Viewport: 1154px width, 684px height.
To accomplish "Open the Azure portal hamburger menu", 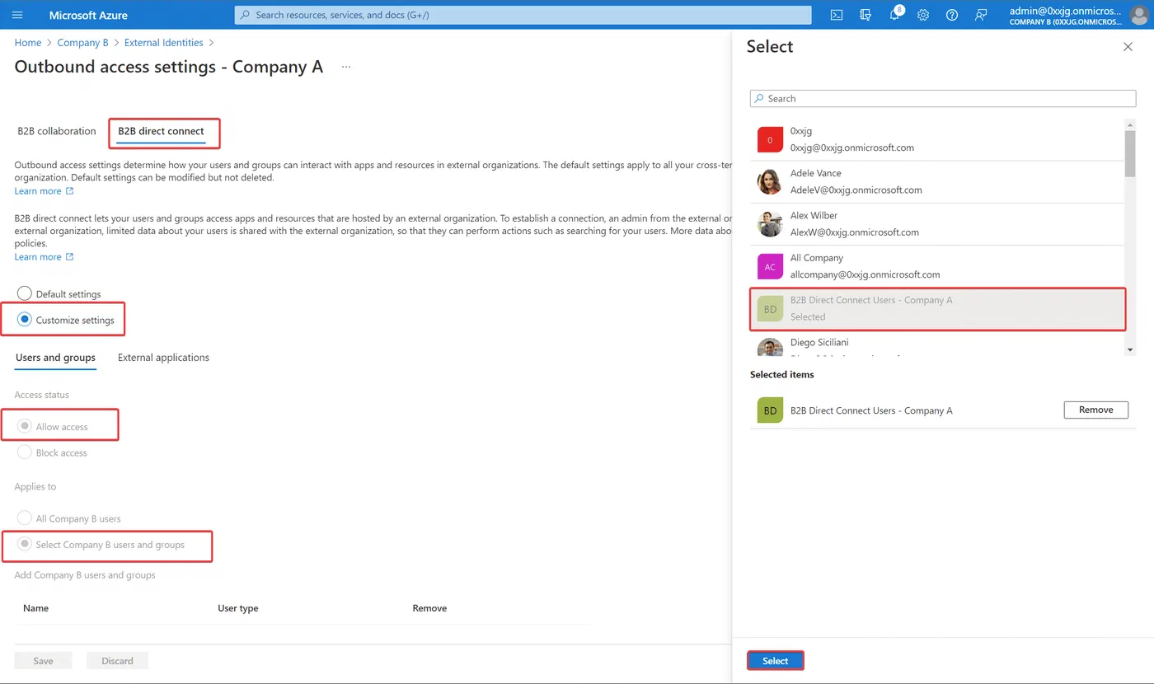I will pyautogui.click(x=17, y=15).
